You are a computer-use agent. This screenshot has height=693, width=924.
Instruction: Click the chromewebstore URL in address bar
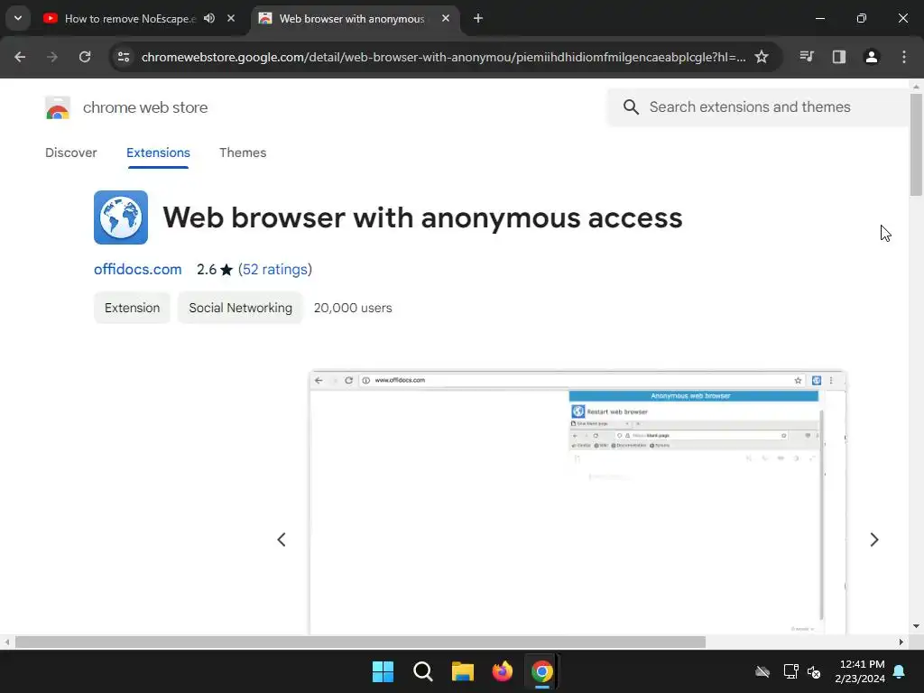coord(443,57)
